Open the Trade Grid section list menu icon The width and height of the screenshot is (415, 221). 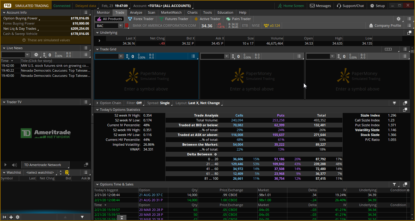405,49
